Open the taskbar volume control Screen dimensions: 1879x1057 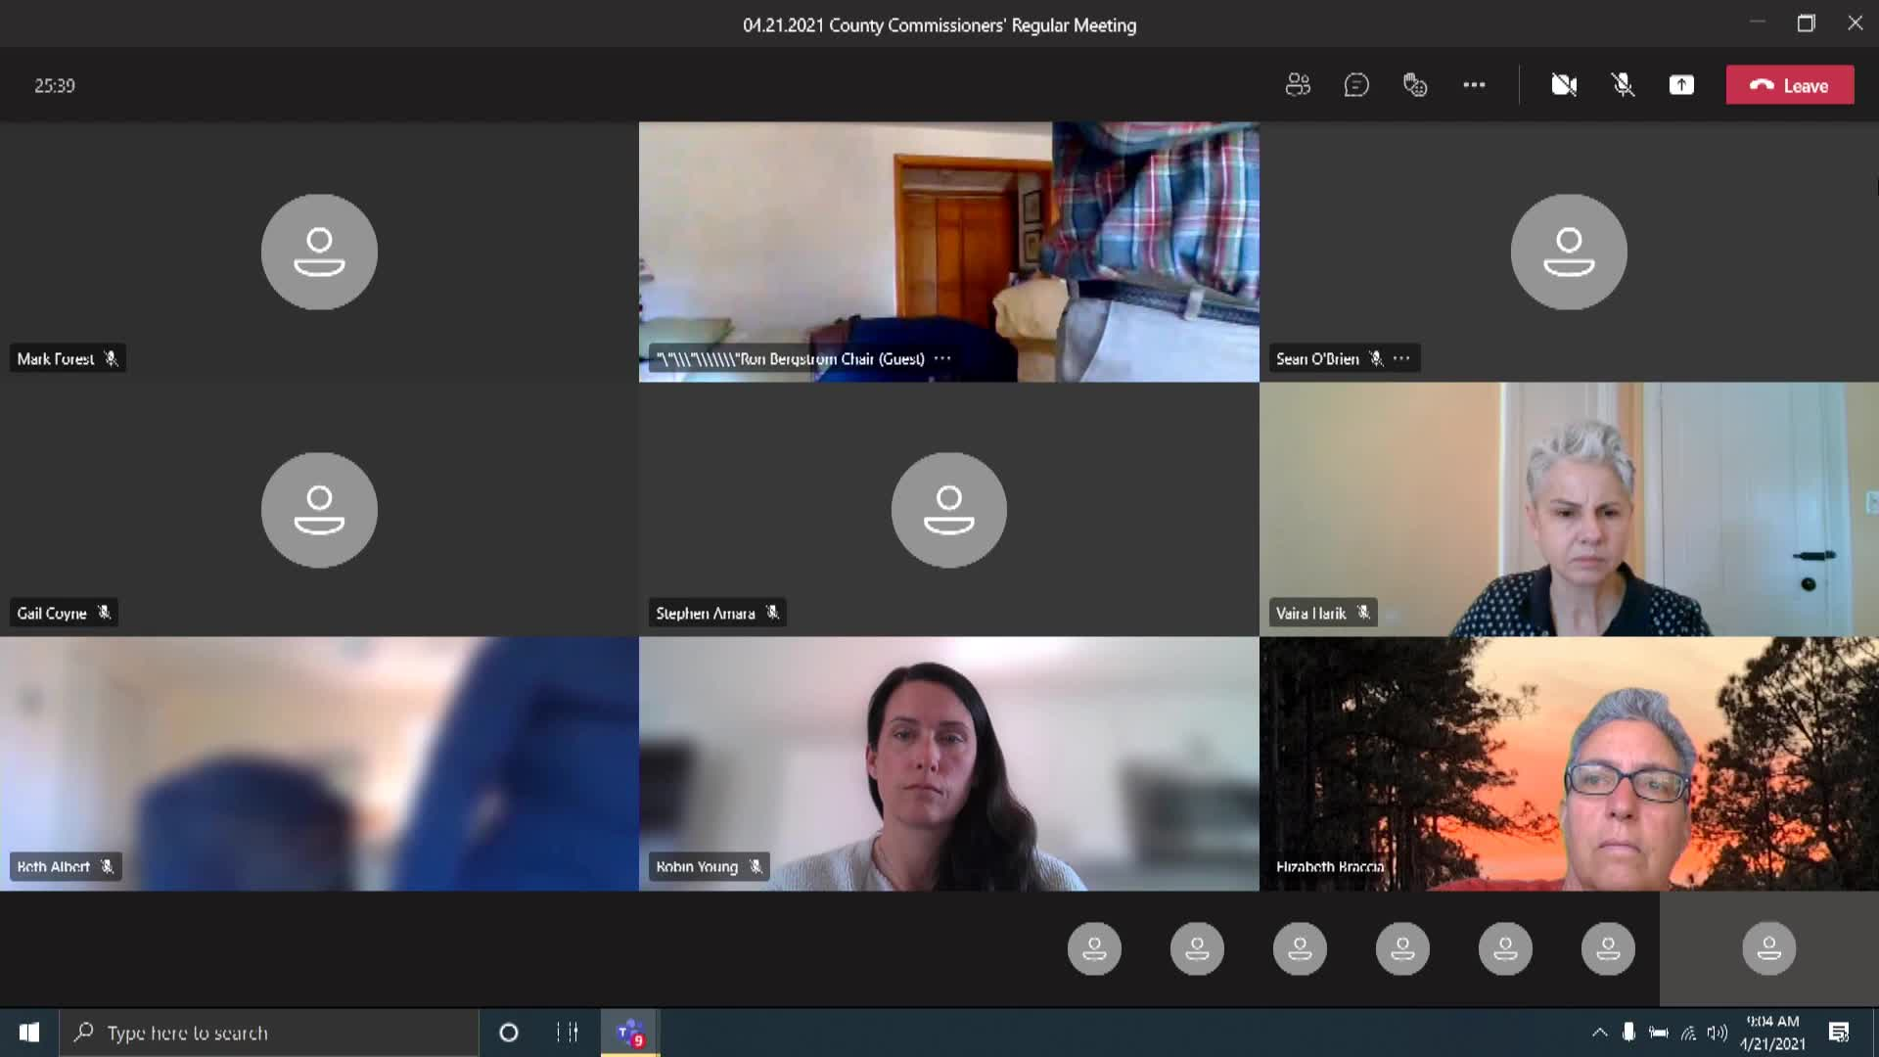(x=1717, y=1033)
